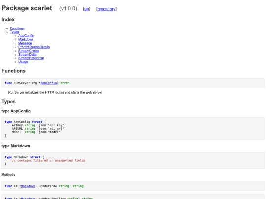Click 'type AppConfig struct' code line
This screenshot has width=266, height=199.
coord(26,122)
